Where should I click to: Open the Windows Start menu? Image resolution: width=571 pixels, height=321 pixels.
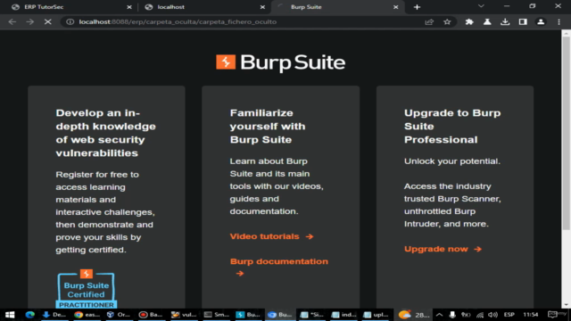(x=10, y=315)
